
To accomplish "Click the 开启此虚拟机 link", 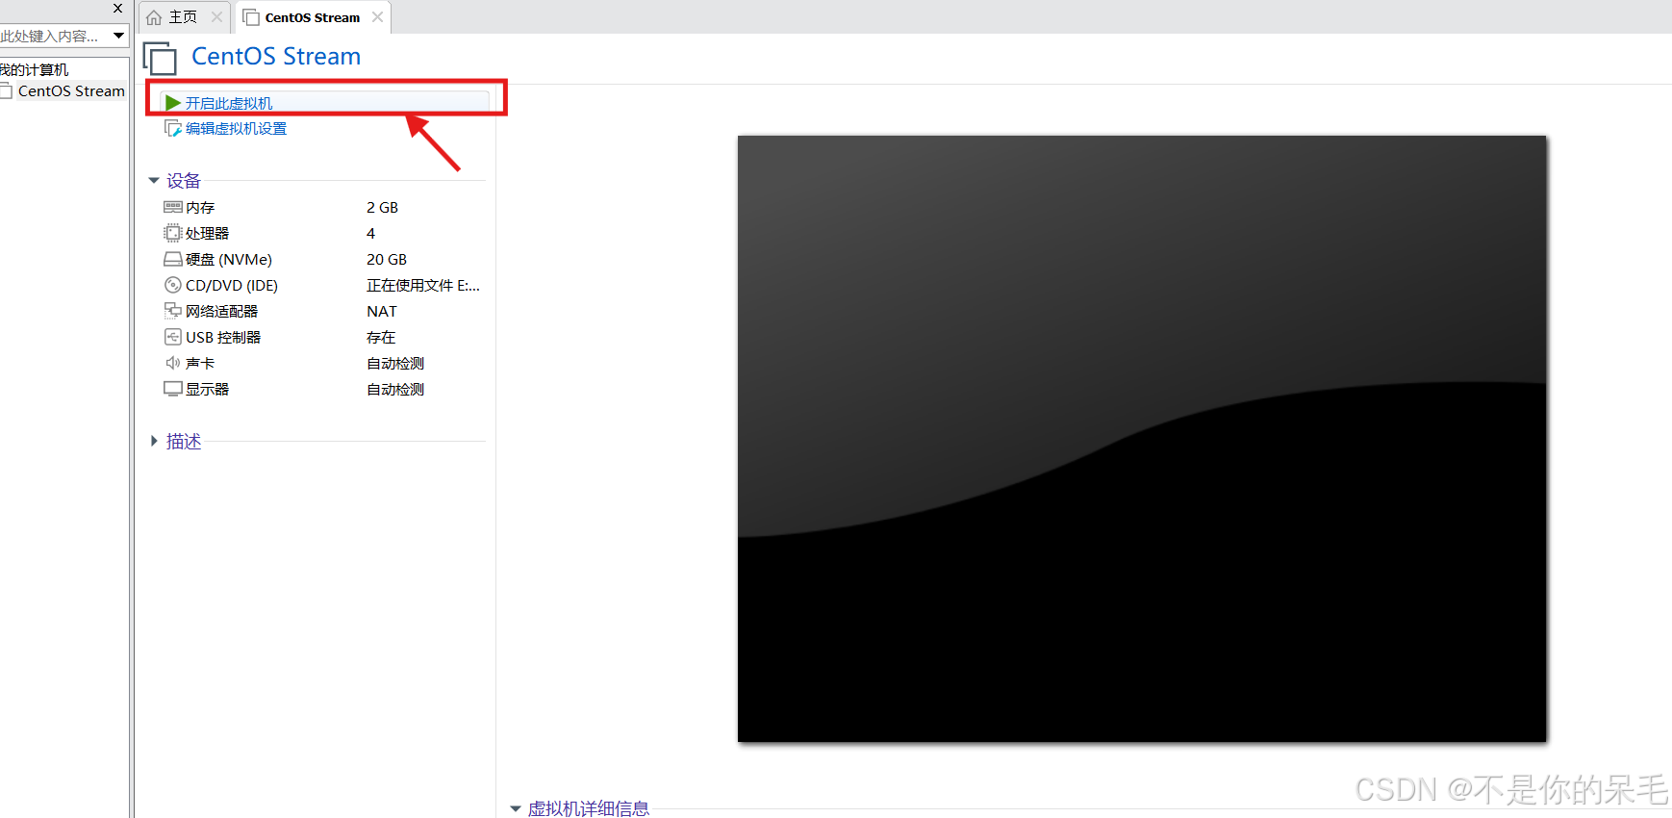I will (229, 103).
